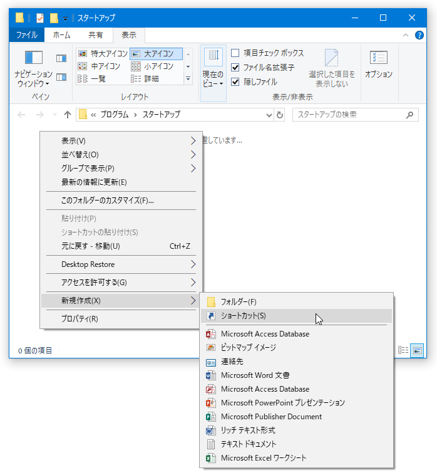The image size is (437, 475).
Task: Create new ショートカット(S)
Action: tap(297, 316)
